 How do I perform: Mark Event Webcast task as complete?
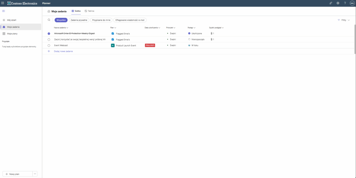click(49, 45)
